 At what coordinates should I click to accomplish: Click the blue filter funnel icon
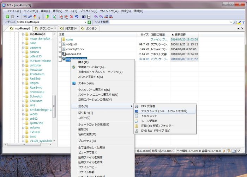pyautogui.click(x=243, y=22)
